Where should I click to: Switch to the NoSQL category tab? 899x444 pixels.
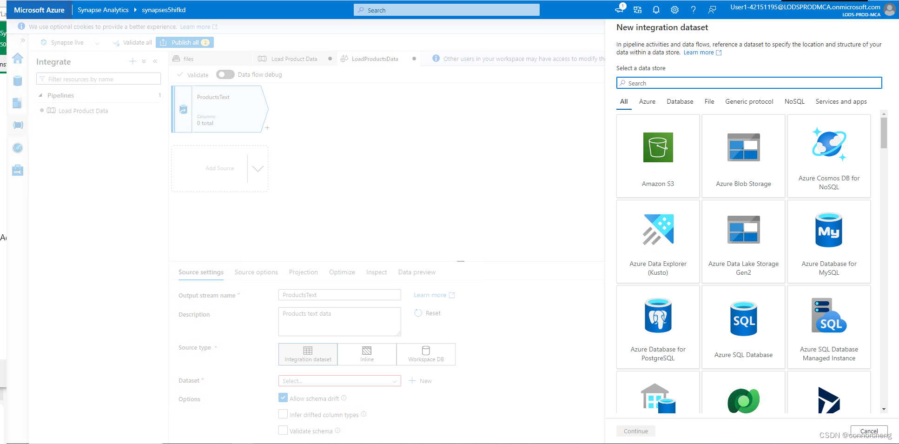[x=794, y=101]
